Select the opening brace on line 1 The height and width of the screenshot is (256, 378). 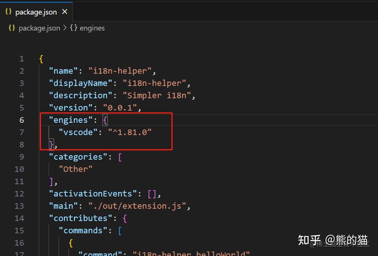(x=41, y=58)
